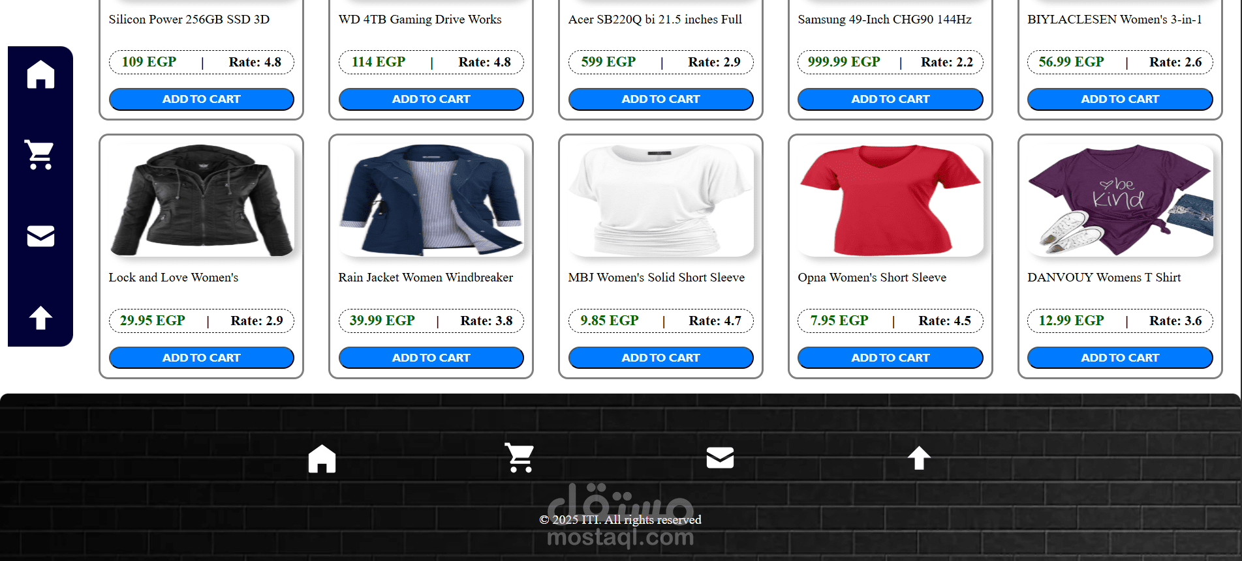
Task: Add Silicon Power 256GB SSD to cart
Action: coord(201,99)
